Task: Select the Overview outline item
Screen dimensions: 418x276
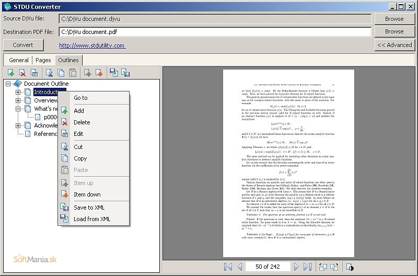Action: tap(45, 100)
